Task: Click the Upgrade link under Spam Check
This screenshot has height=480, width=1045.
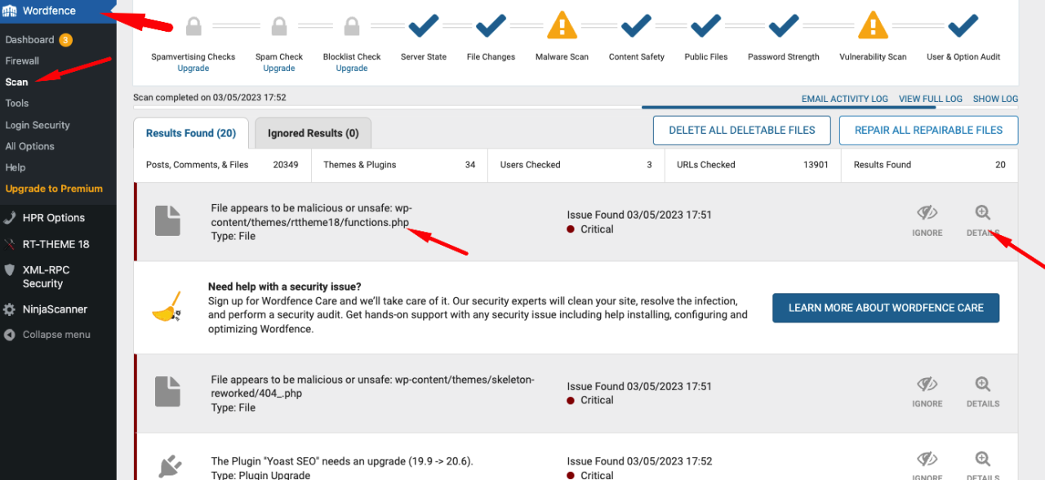Action: pos(278,68)
